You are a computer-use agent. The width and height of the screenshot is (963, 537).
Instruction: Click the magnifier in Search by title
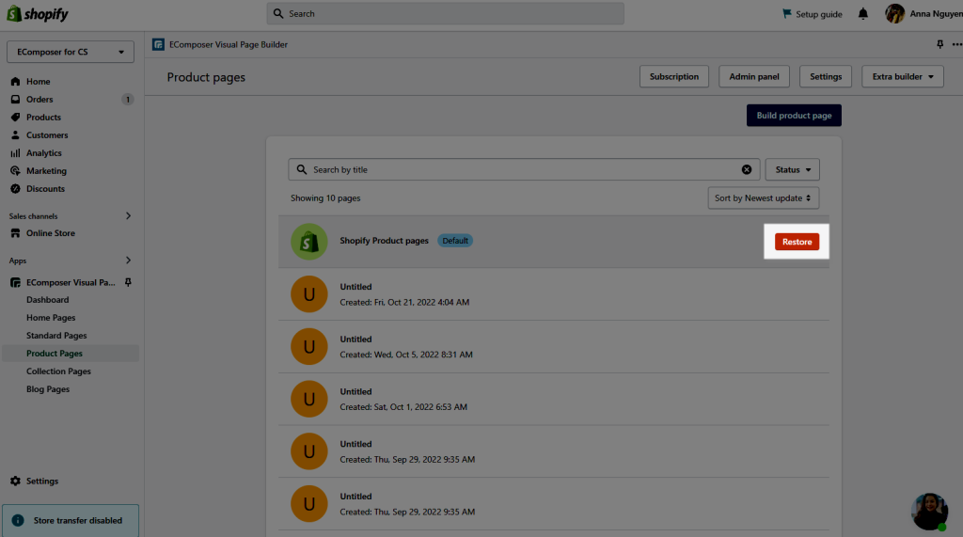pos(302,169)
